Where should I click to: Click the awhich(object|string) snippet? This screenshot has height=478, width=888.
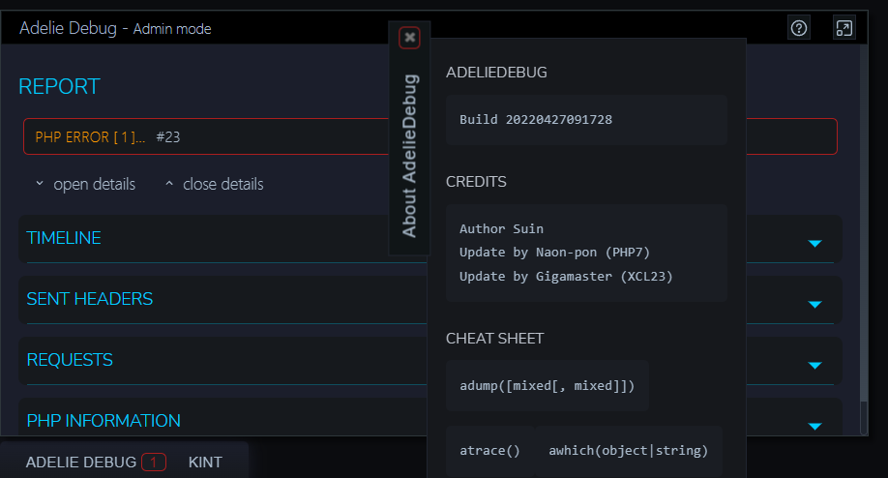point(629,450)
